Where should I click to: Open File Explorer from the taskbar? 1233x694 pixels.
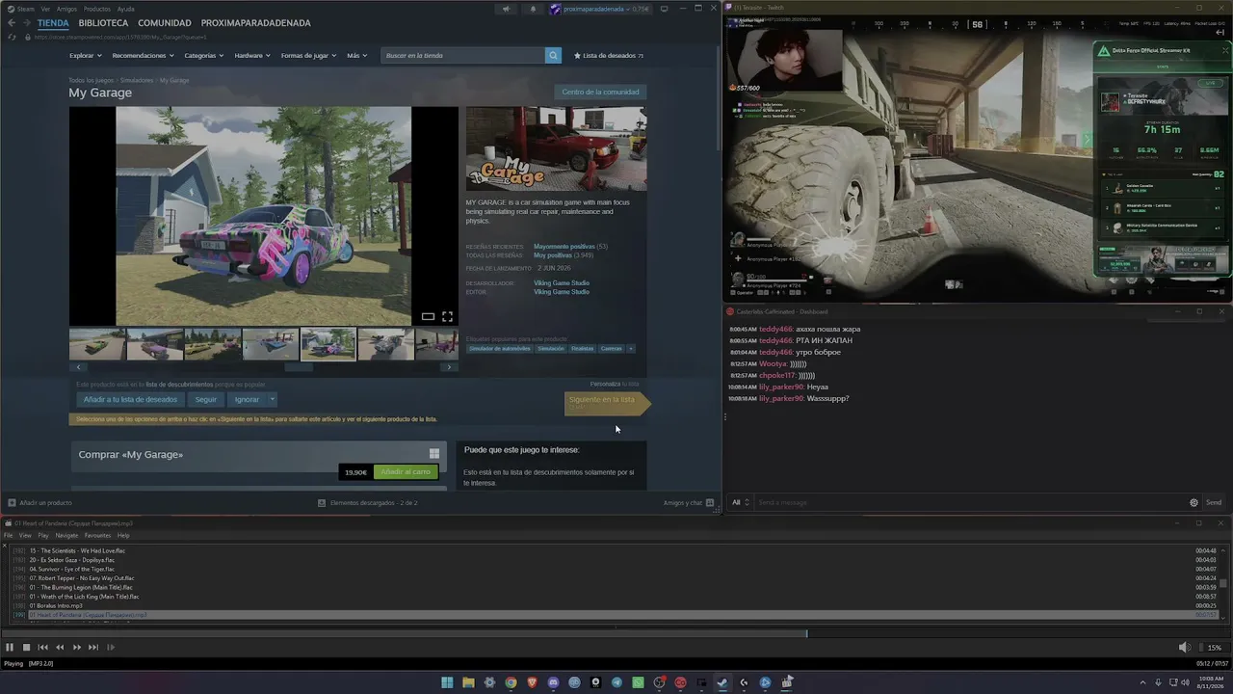[x=468, y=682]
